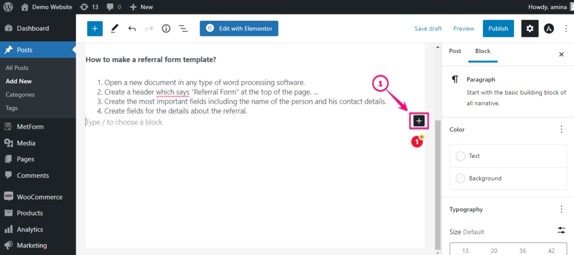Select font size 20
This screenshot has width=574, height=255.
click(x=493, y=251)
